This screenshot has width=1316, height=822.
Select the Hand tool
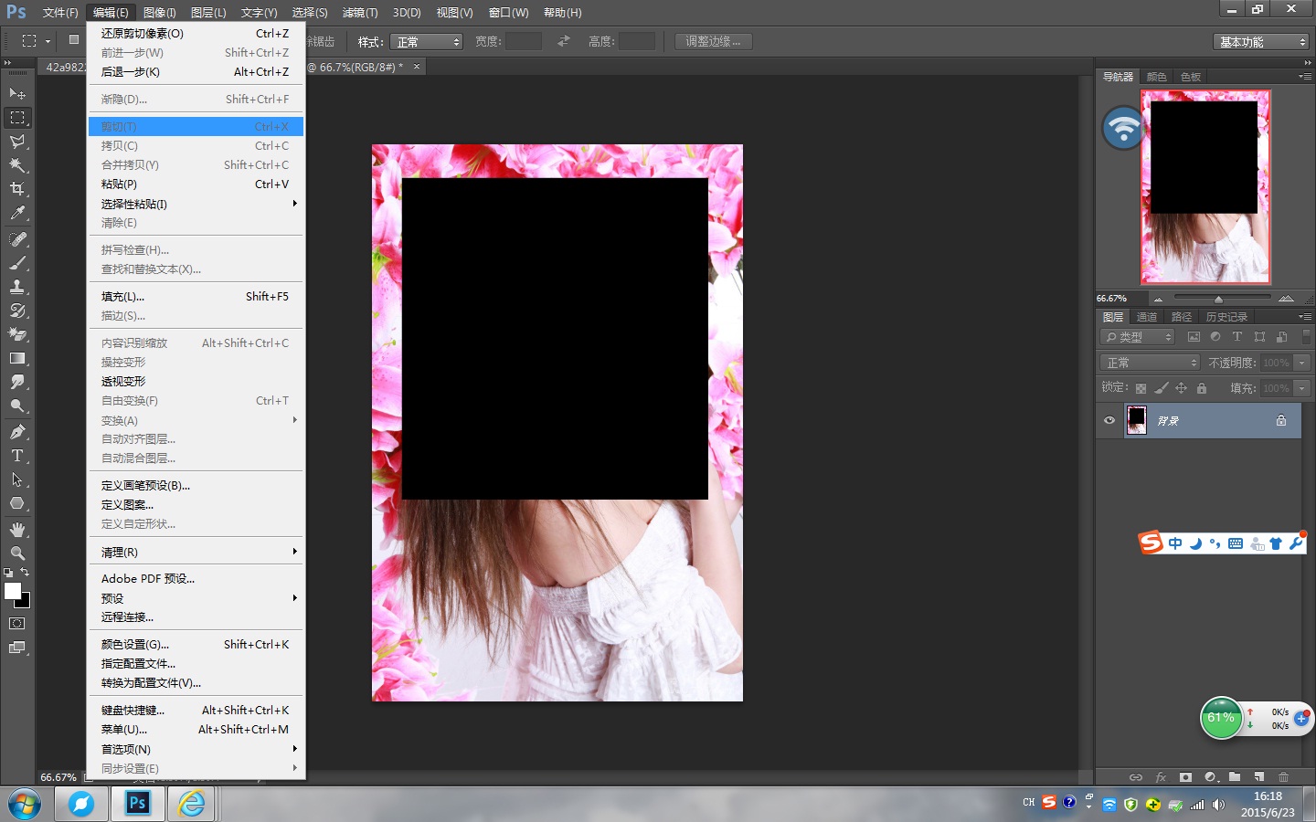click(x=17, y=530)
